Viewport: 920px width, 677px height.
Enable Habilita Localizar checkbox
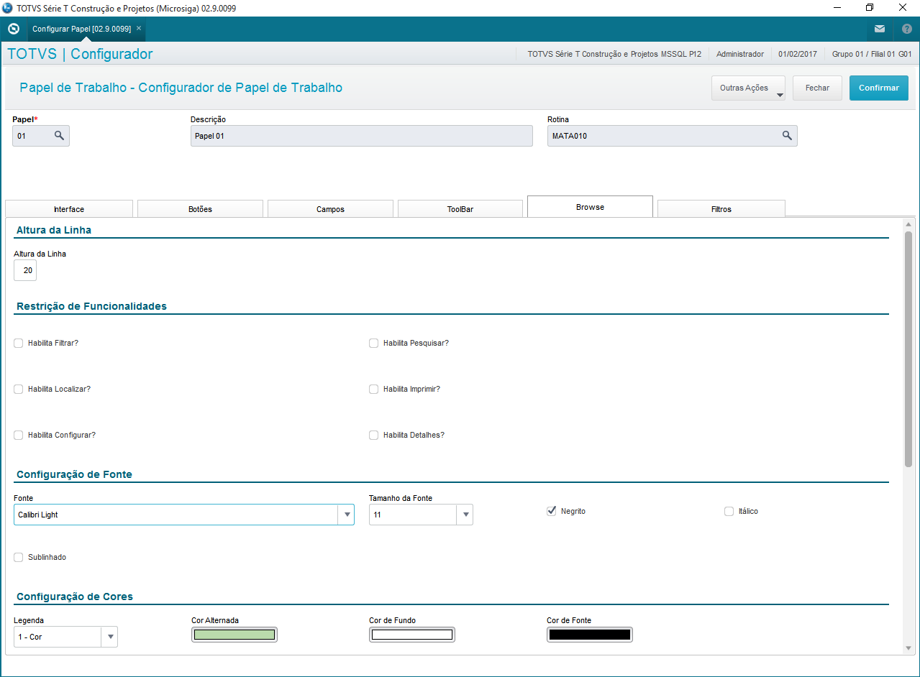(x=19, y=389)
